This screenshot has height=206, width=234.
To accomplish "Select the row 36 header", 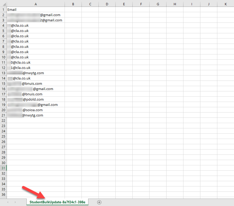I will (x=3, y=194).
